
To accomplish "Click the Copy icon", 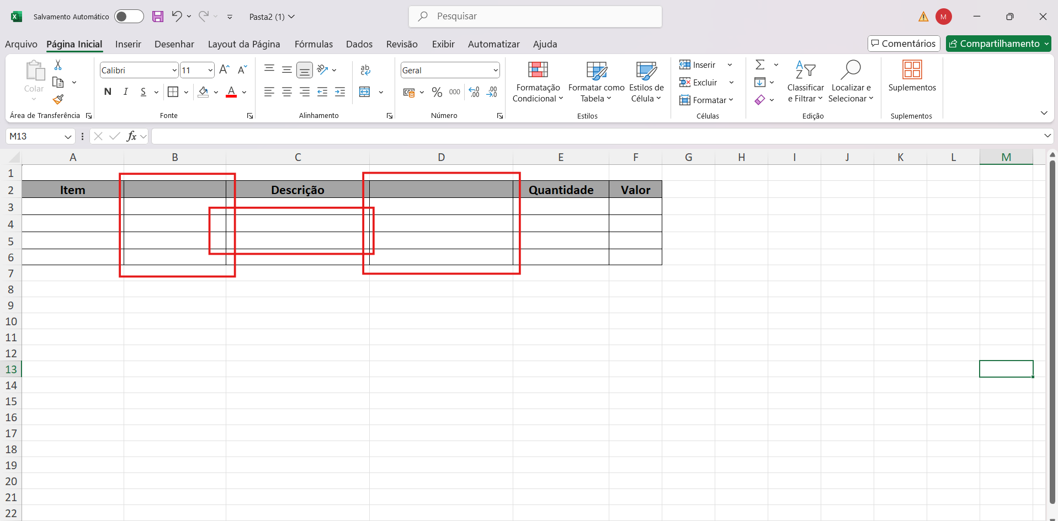I will 58,83.
